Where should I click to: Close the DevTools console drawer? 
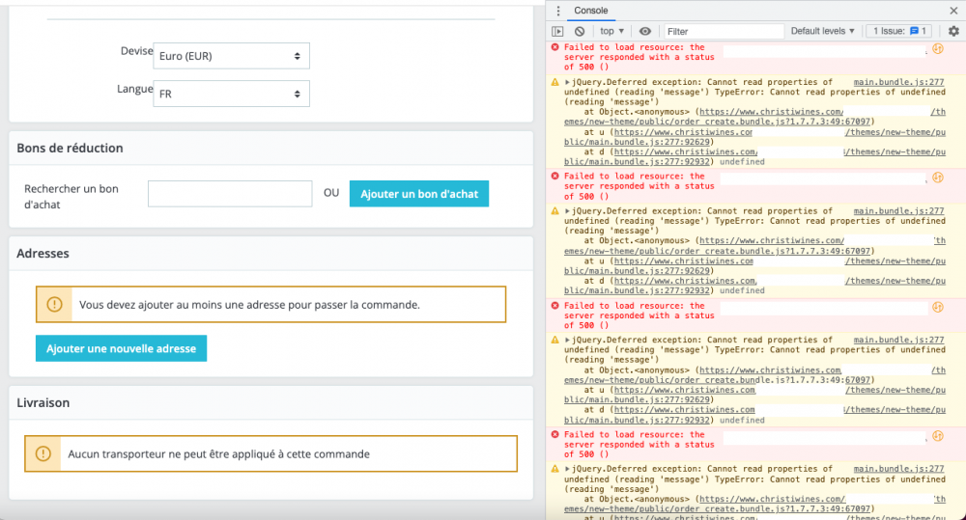[x=953, y=11]
